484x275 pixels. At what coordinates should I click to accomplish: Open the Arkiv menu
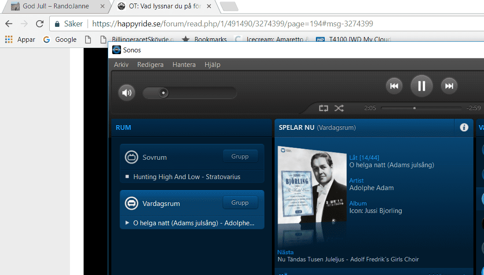point(121,65)
